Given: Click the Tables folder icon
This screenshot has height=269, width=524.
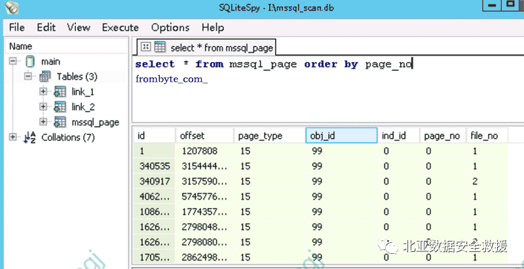Looking at the screenshot, I should click(x=45, y=77).
